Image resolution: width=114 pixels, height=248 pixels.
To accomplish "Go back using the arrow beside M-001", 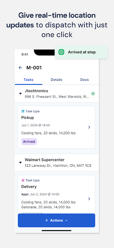I will [x=20, y=68].
